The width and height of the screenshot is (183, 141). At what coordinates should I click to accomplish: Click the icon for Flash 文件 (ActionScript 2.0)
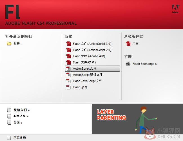tap(68, 50)
